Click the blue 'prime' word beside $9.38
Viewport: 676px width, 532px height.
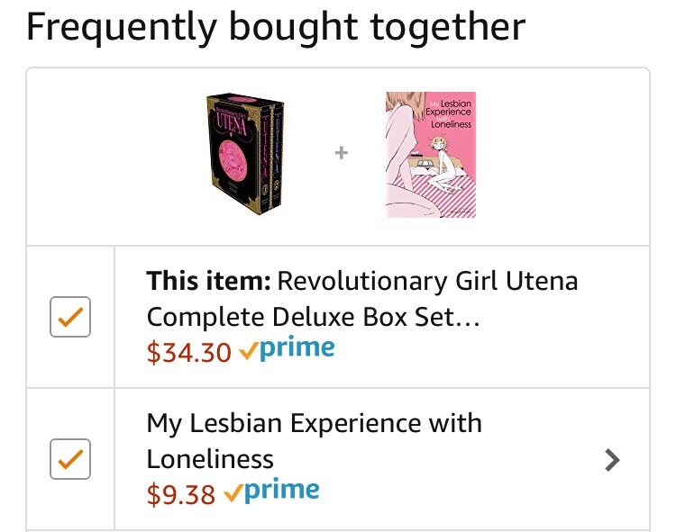[x=281, y=491]
